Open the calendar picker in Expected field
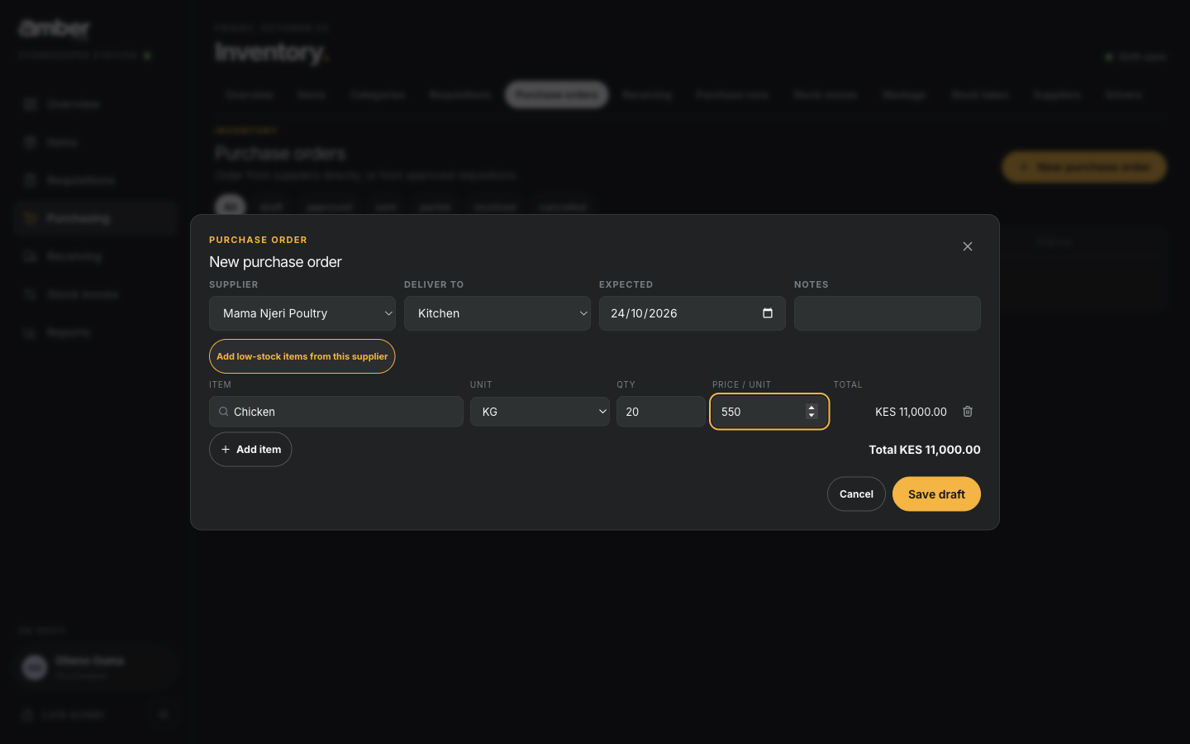Screen dimensions: 1190x744 [x=768, y=313]
